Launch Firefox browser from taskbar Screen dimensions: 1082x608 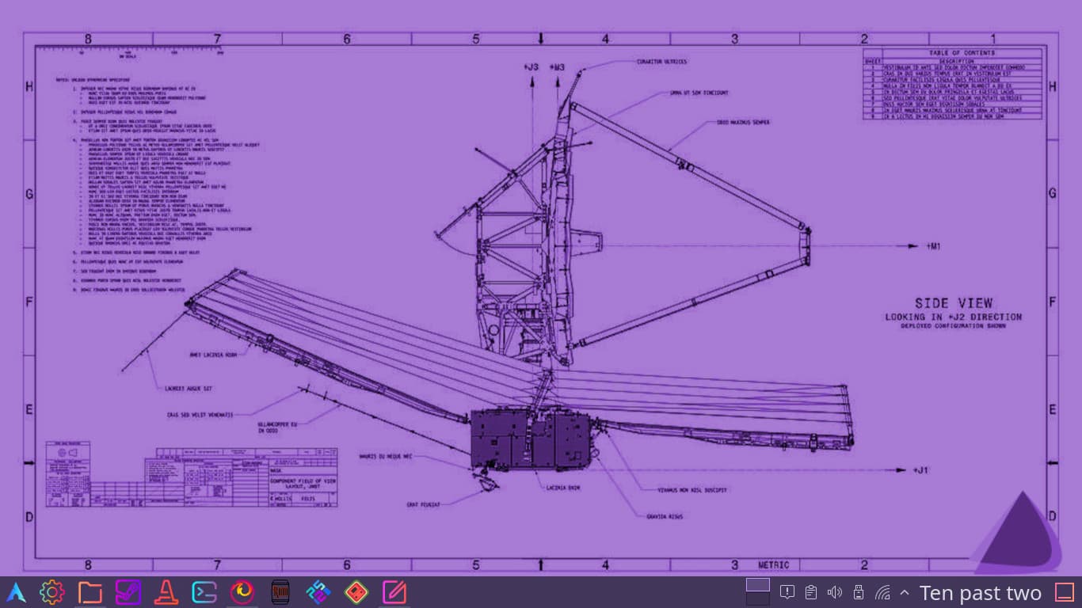242,592
